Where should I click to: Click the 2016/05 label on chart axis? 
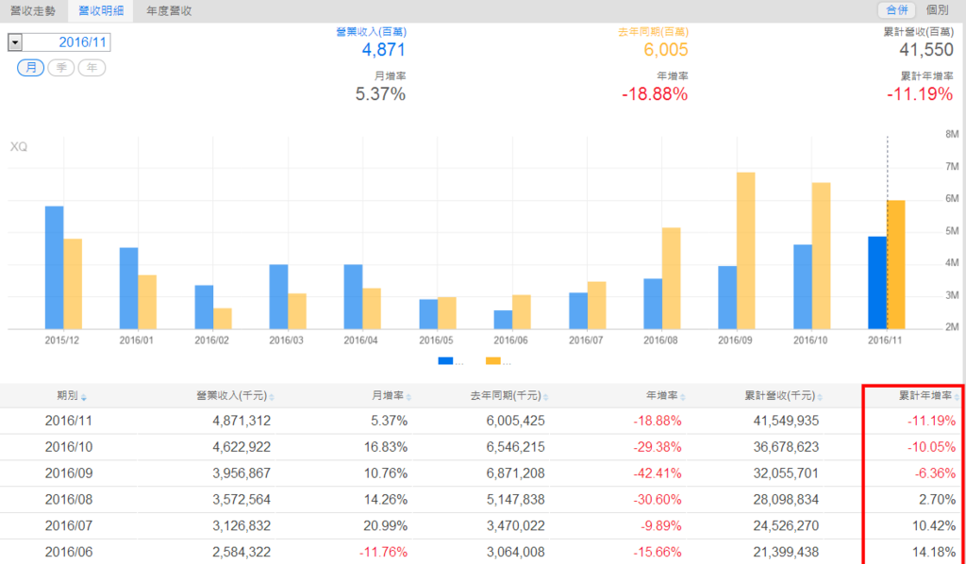(436, 340)
